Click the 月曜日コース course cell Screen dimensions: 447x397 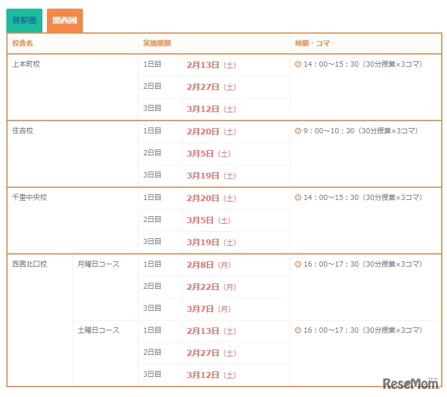[x=99, y=264]
